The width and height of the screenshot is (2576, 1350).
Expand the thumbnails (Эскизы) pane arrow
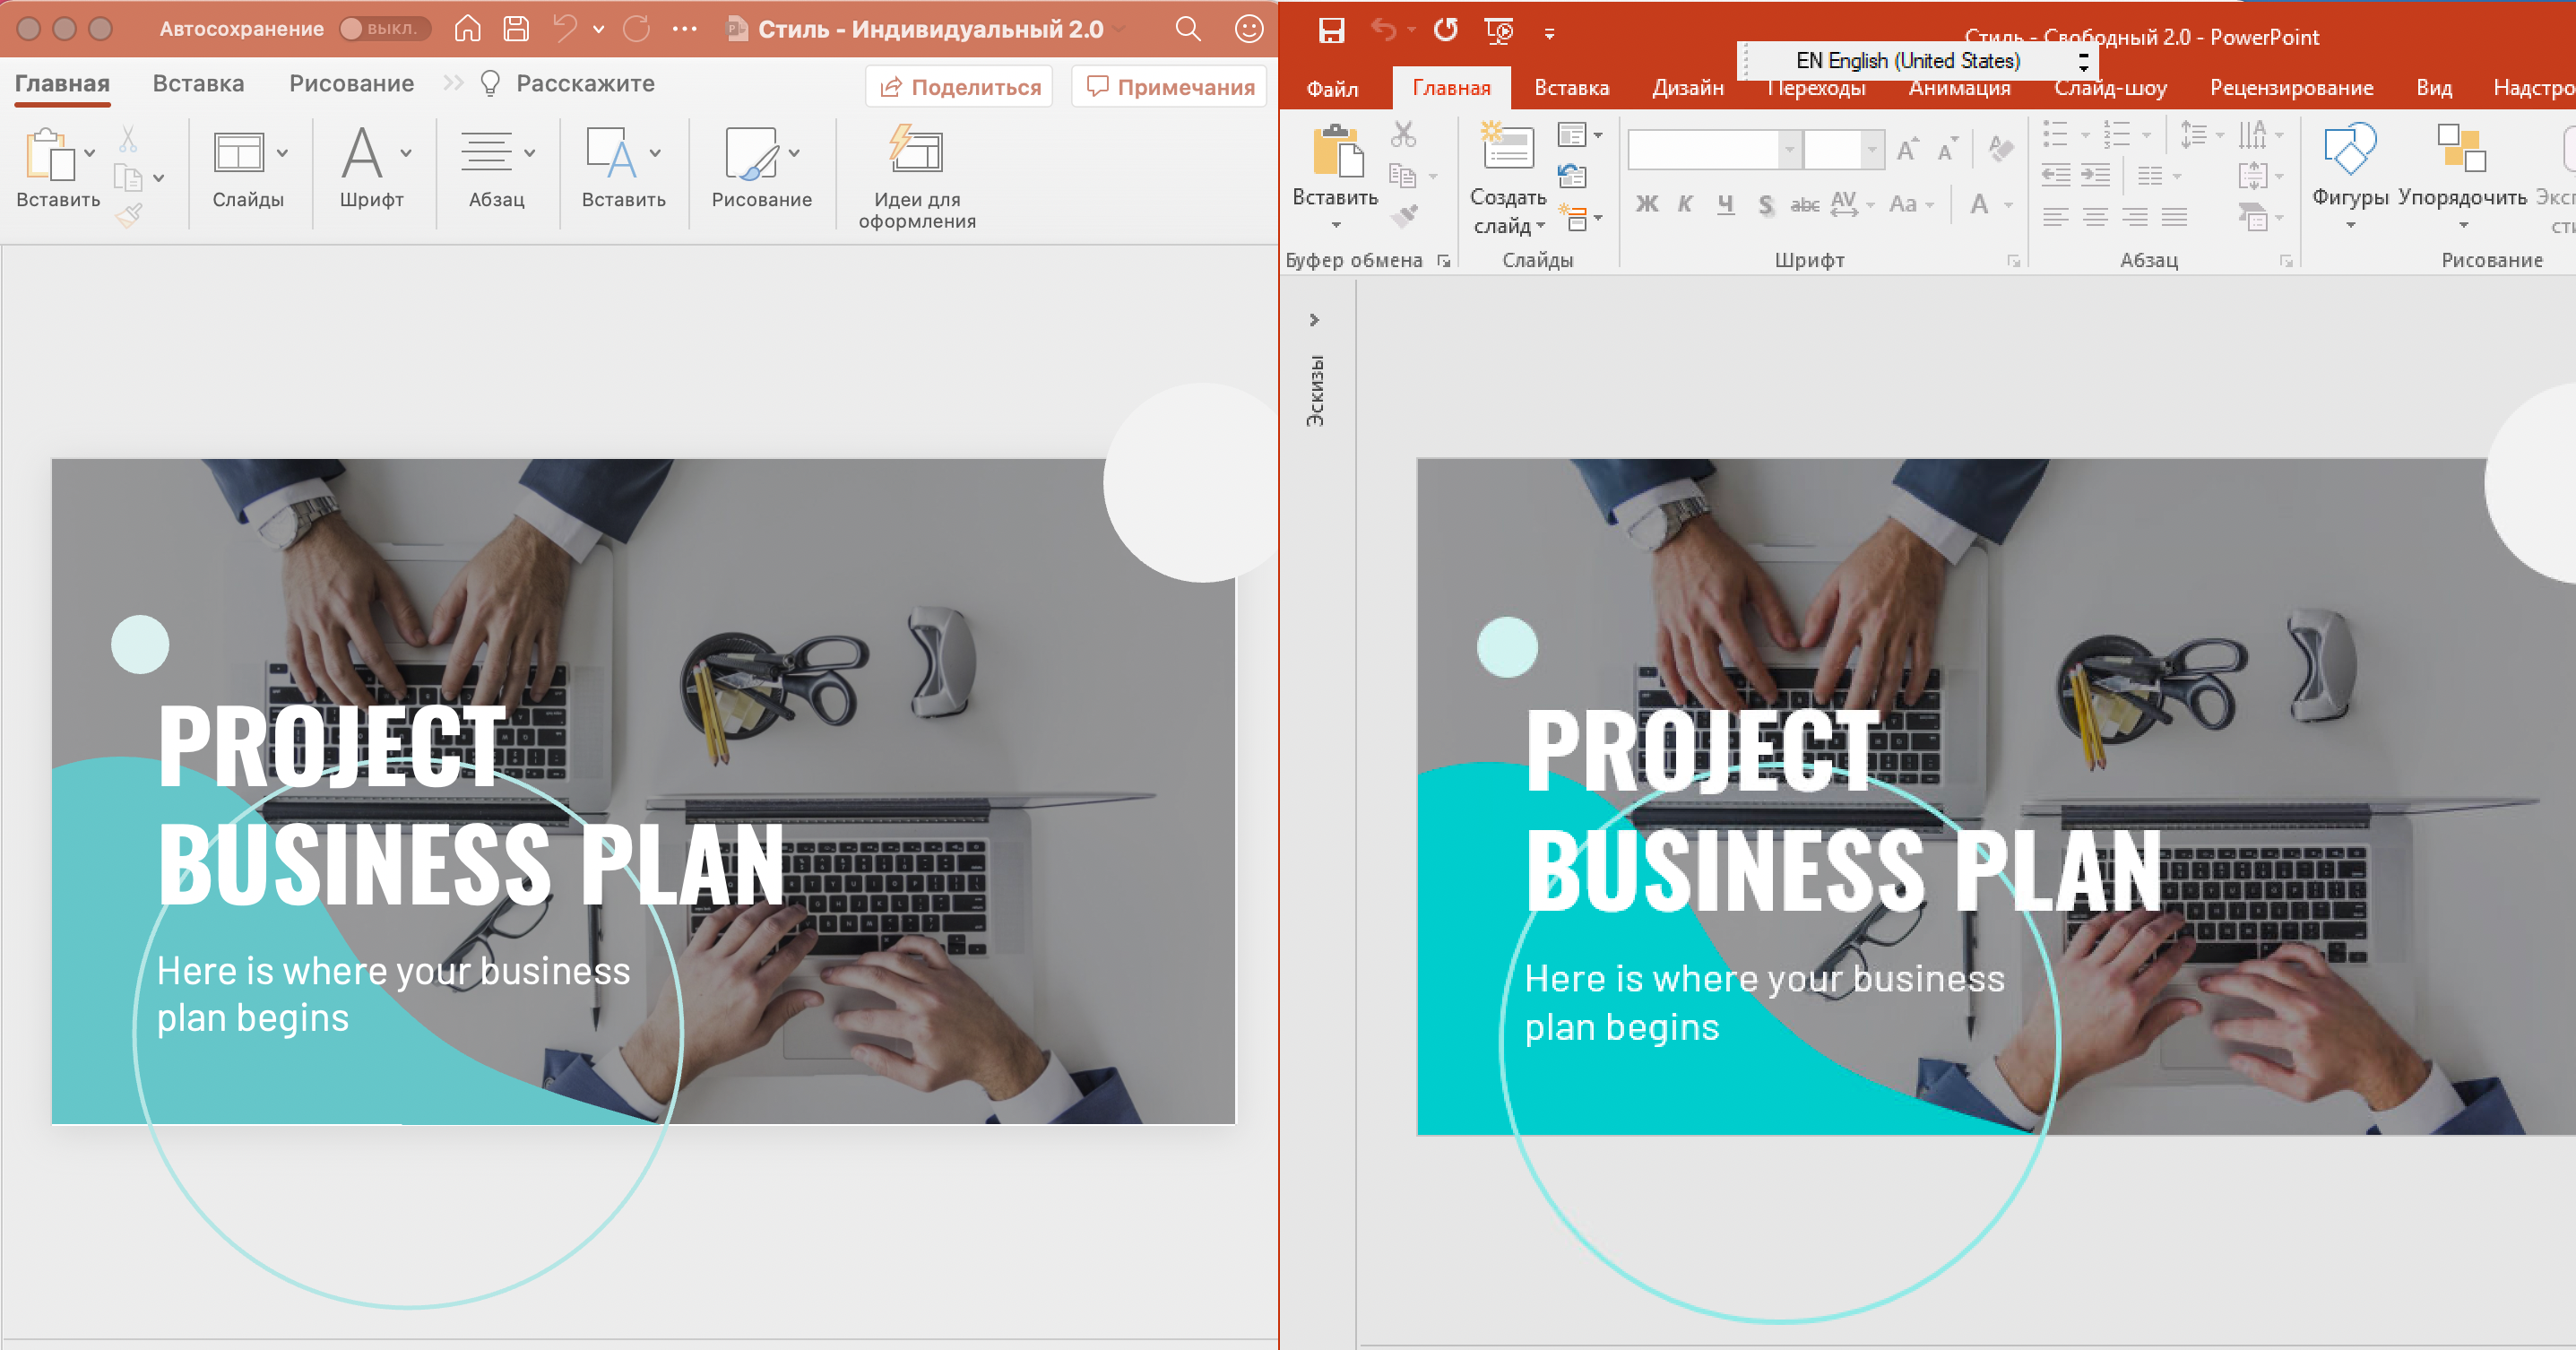tap(1314, 320)
